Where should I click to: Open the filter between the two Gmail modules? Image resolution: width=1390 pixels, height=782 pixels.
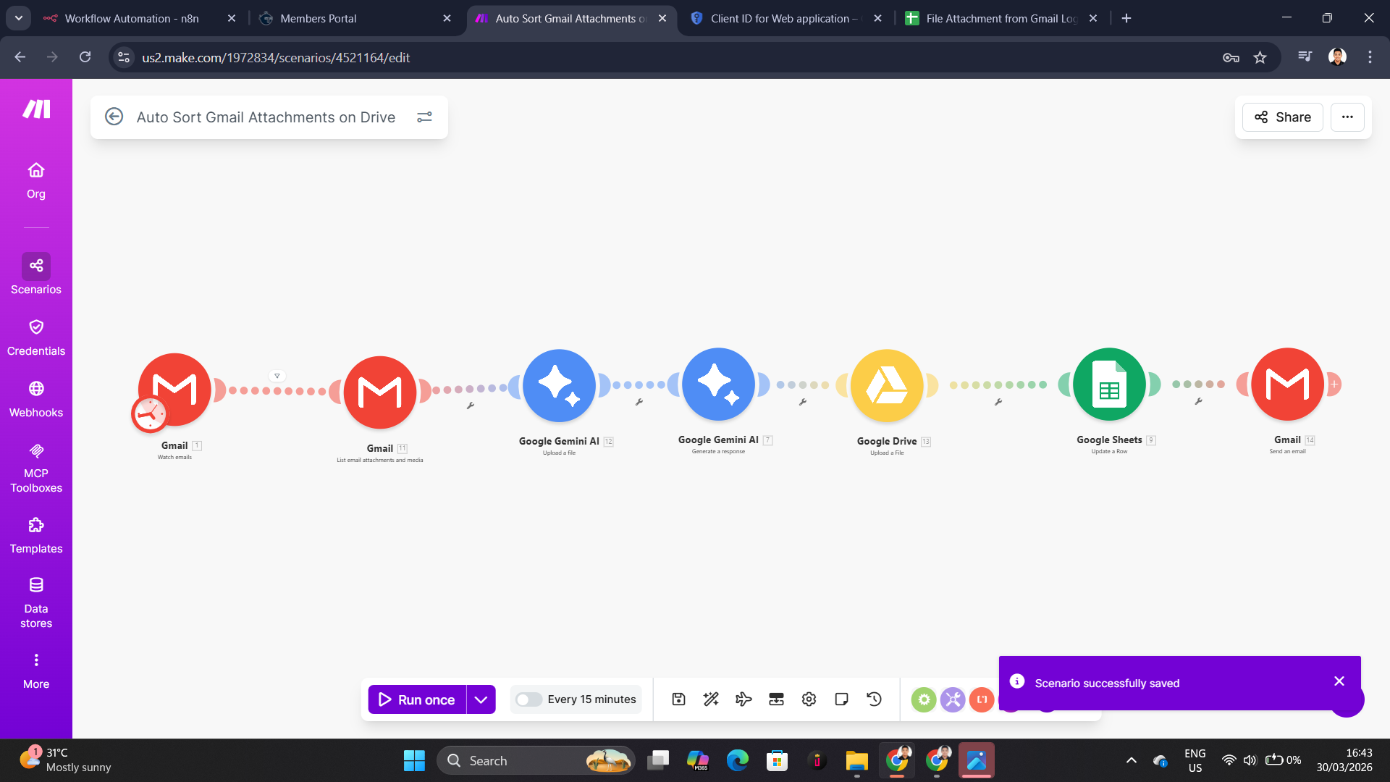(277, 375)
